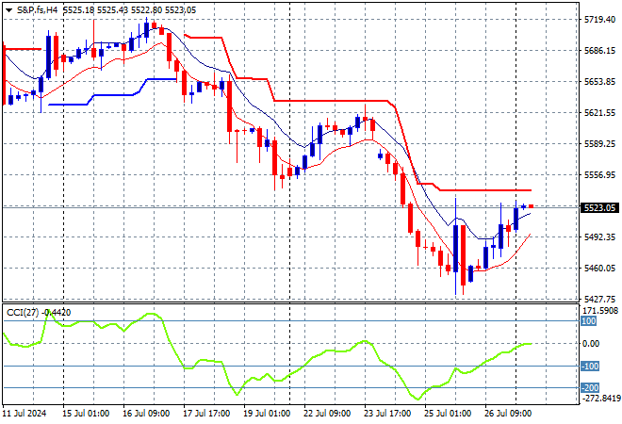Select the 11 Jul 2024 date label
The image size is (622, 424).
click(x=25, y=414)
